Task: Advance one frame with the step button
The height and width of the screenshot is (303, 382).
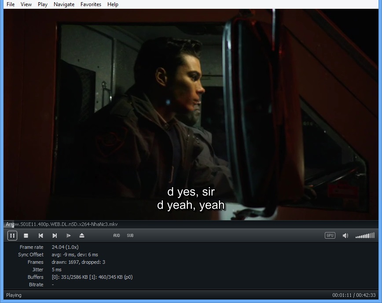Action: tap(69, 236)
